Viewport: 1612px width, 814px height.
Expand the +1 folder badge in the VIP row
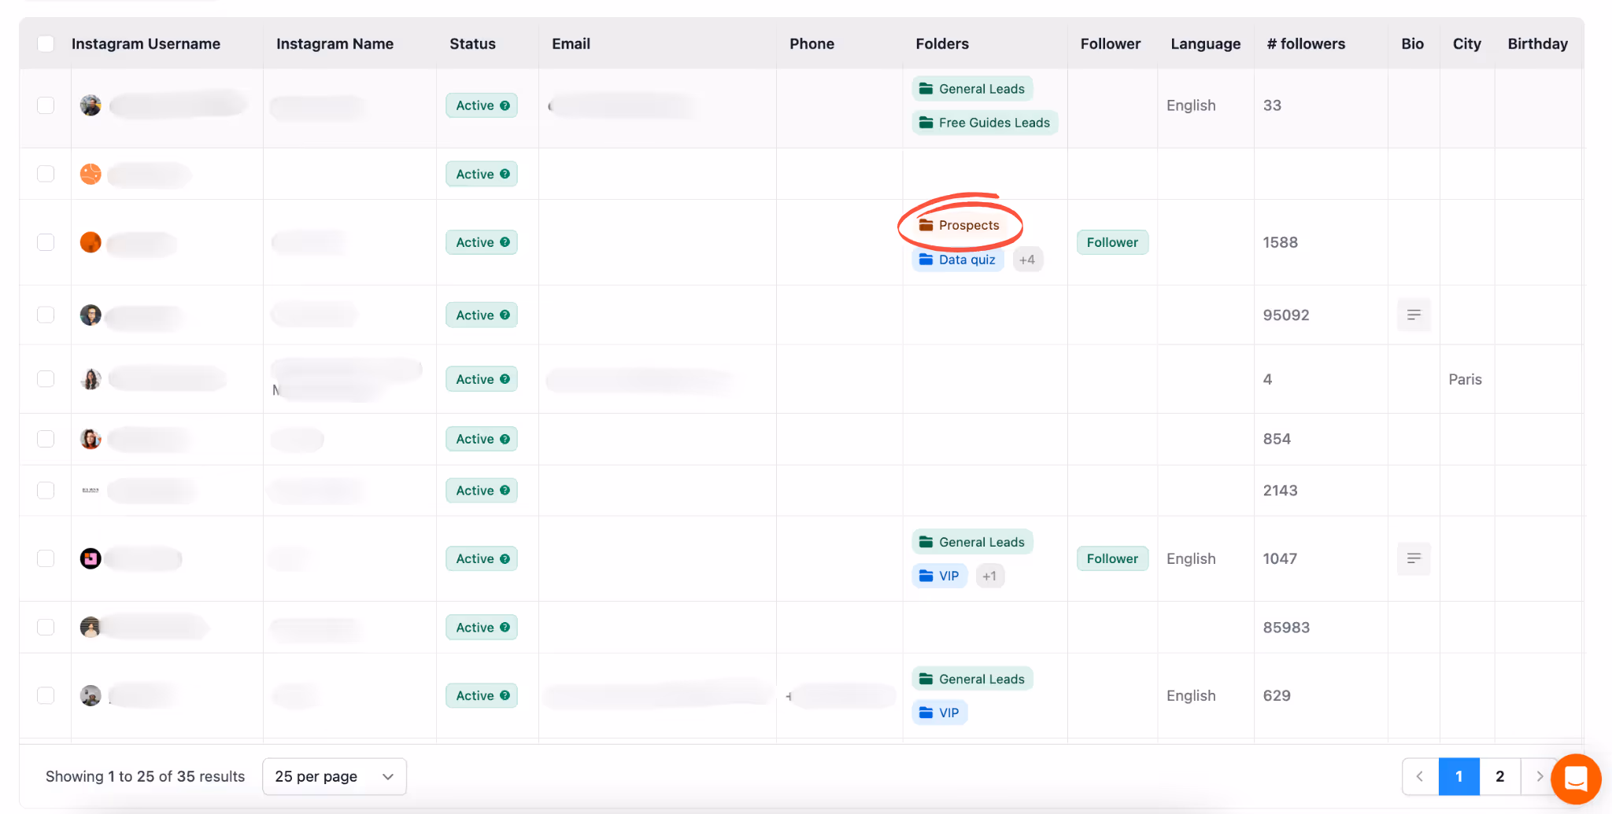pyautogui.click(x=989, y=575)
